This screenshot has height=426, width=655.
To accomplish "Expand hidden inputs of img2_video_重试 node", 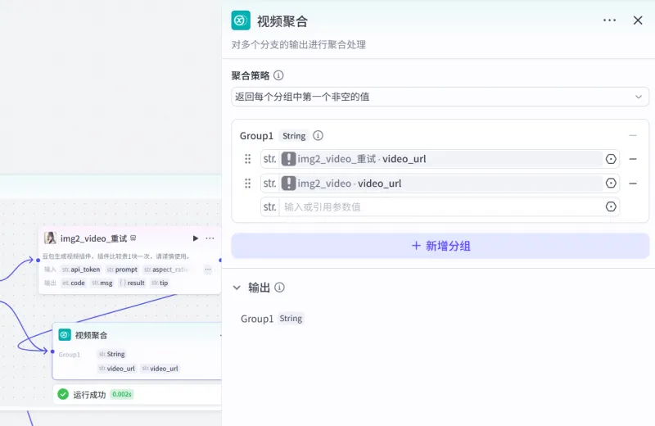I will coord(208,270).
